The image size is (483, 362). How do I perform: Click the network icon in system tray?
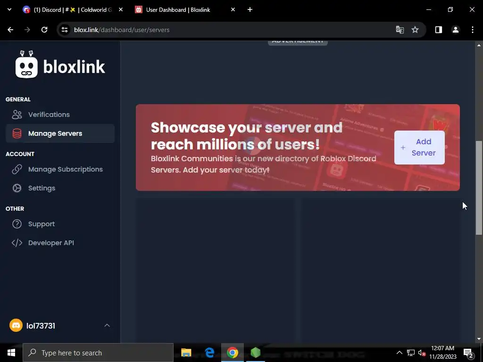point(411,353)
